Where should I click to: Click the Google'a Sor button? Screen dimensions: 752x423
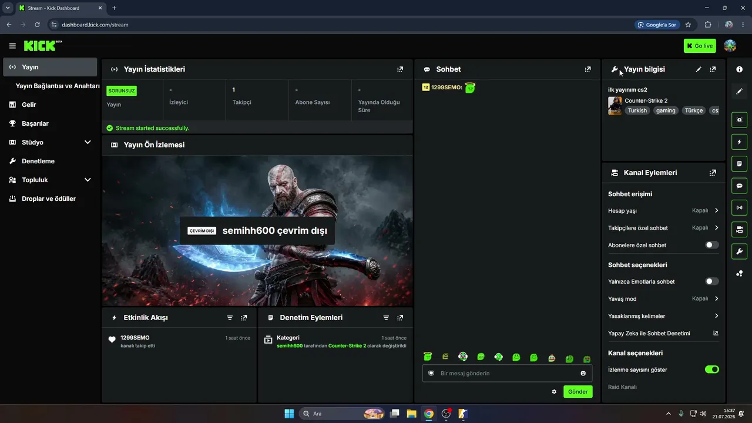click(x=657, y=25)
